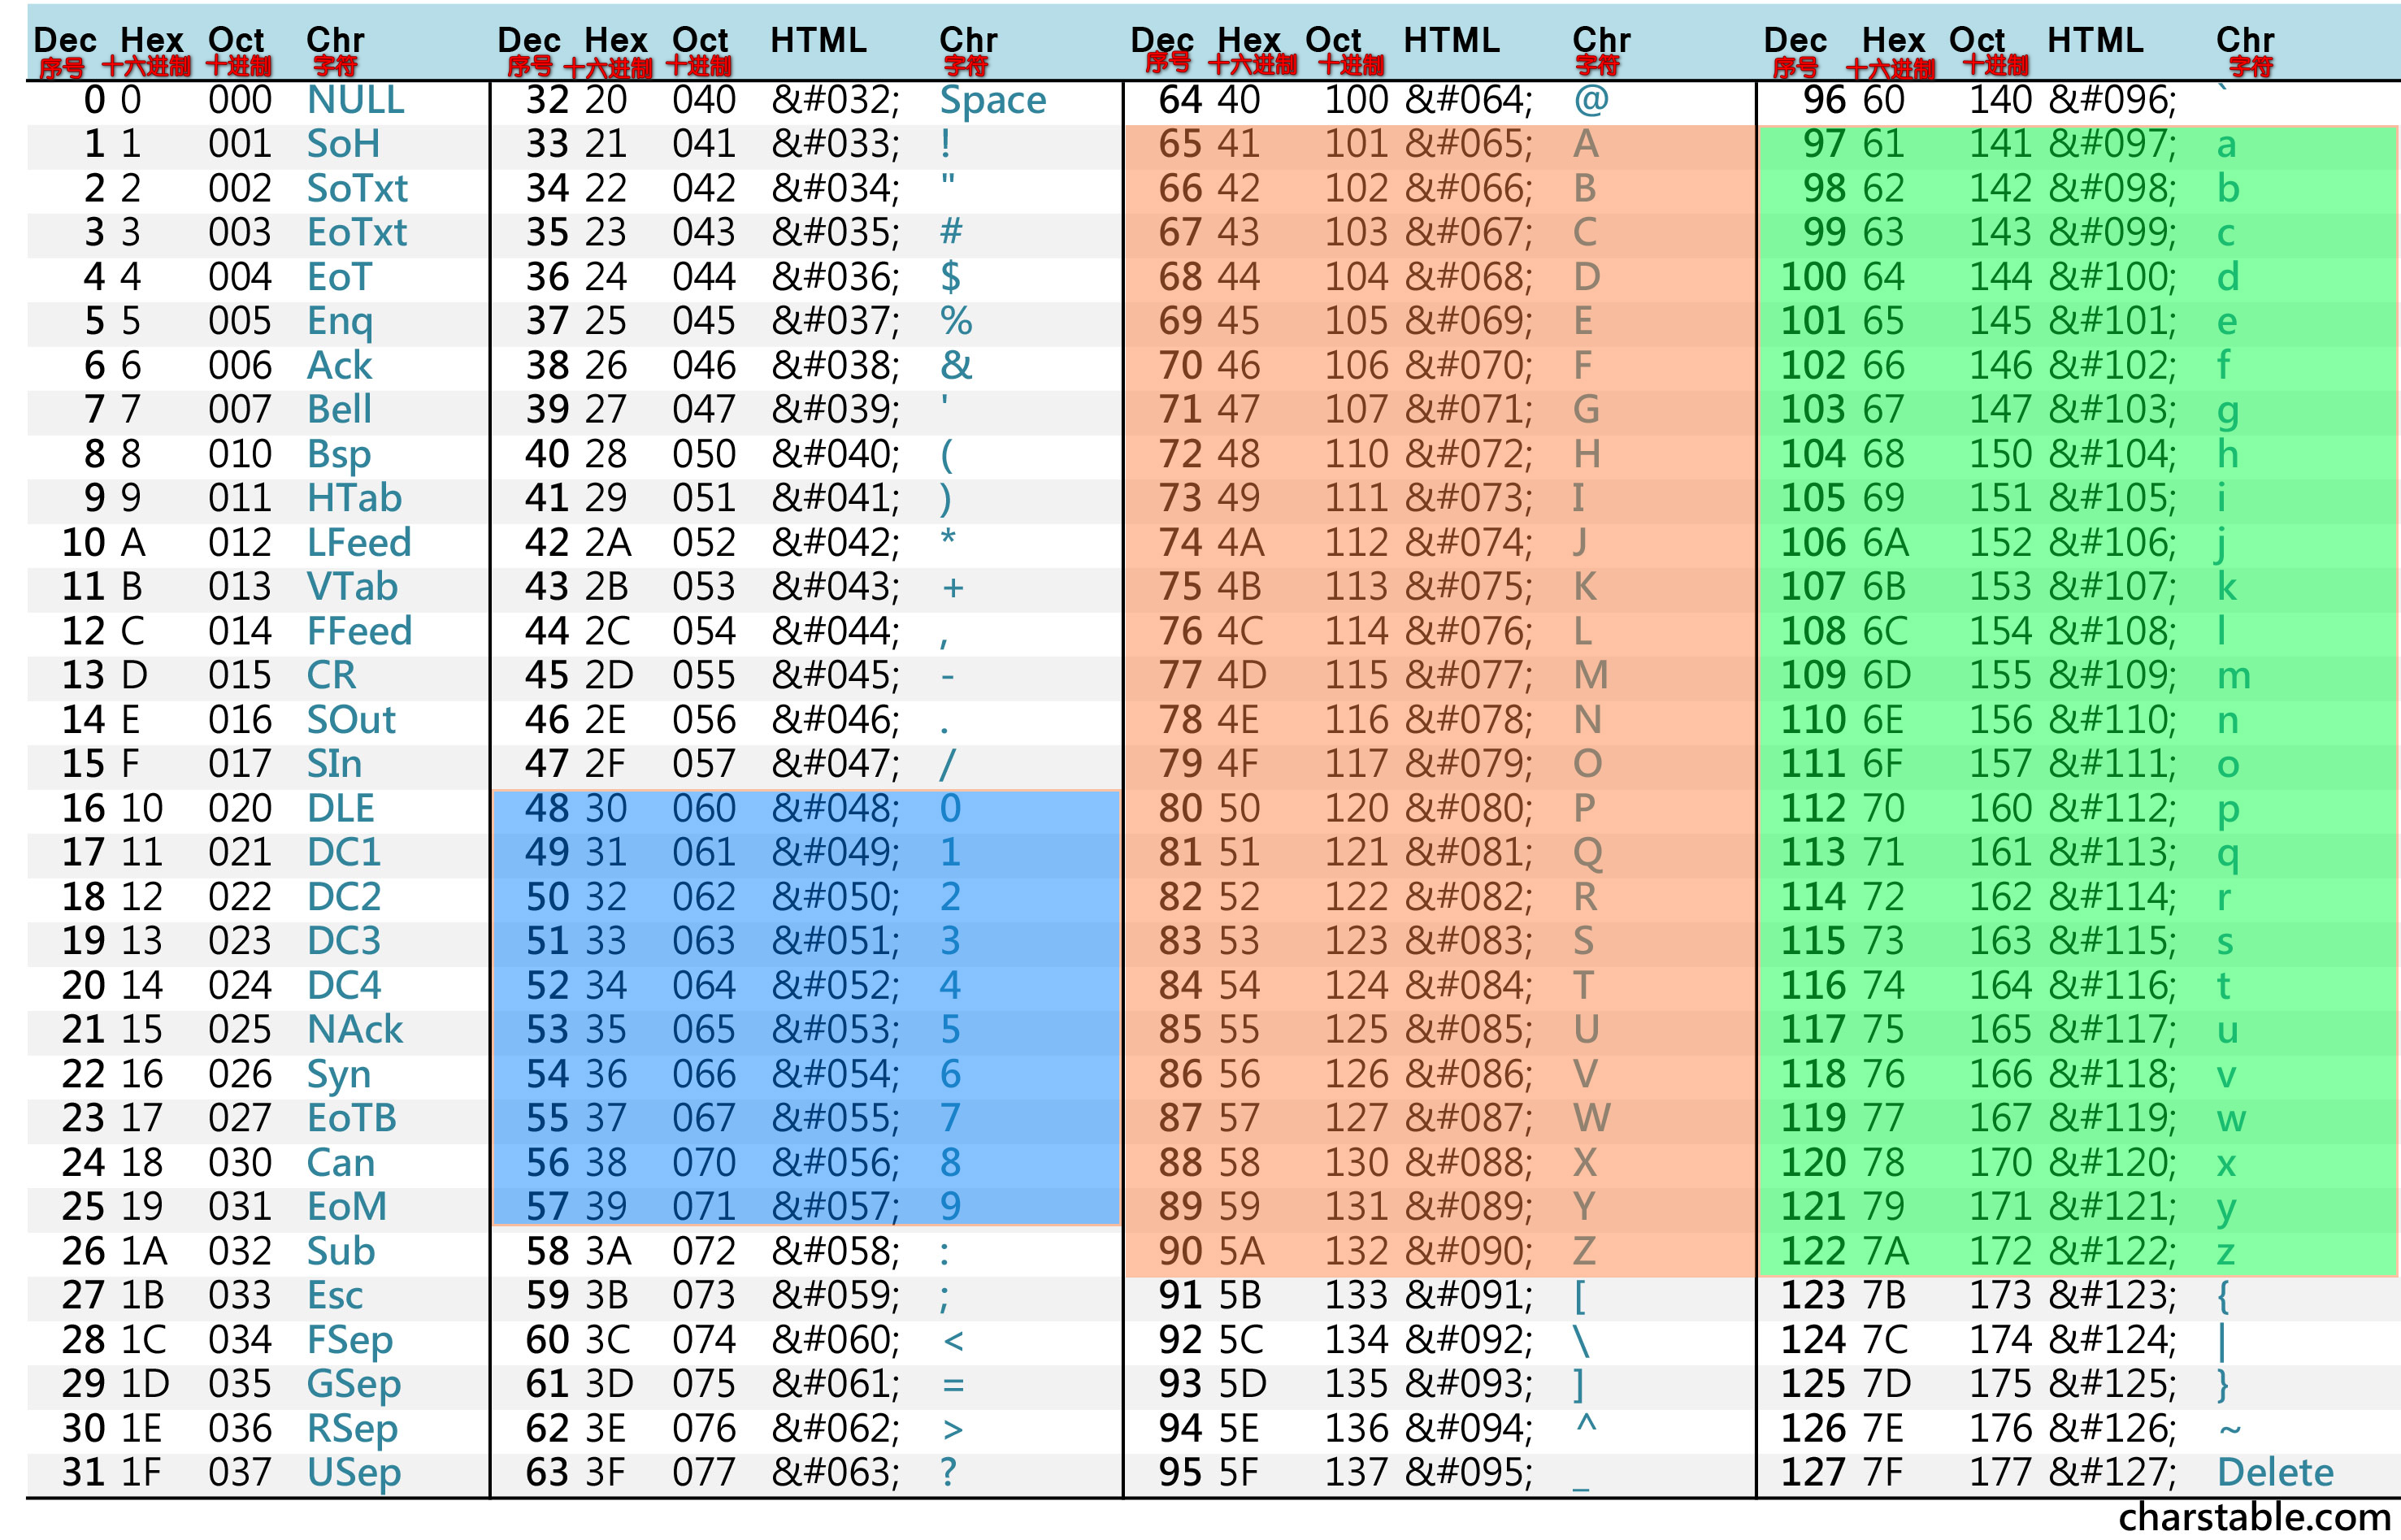The width and height of the screenshot is (2401, 1540).
Task: Click the NULL character name in row 0
Action: (355, 100)
